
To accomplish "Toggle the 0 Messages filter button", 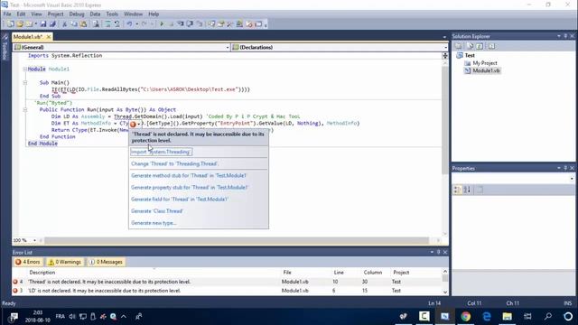I will click(x=106, y=262).
